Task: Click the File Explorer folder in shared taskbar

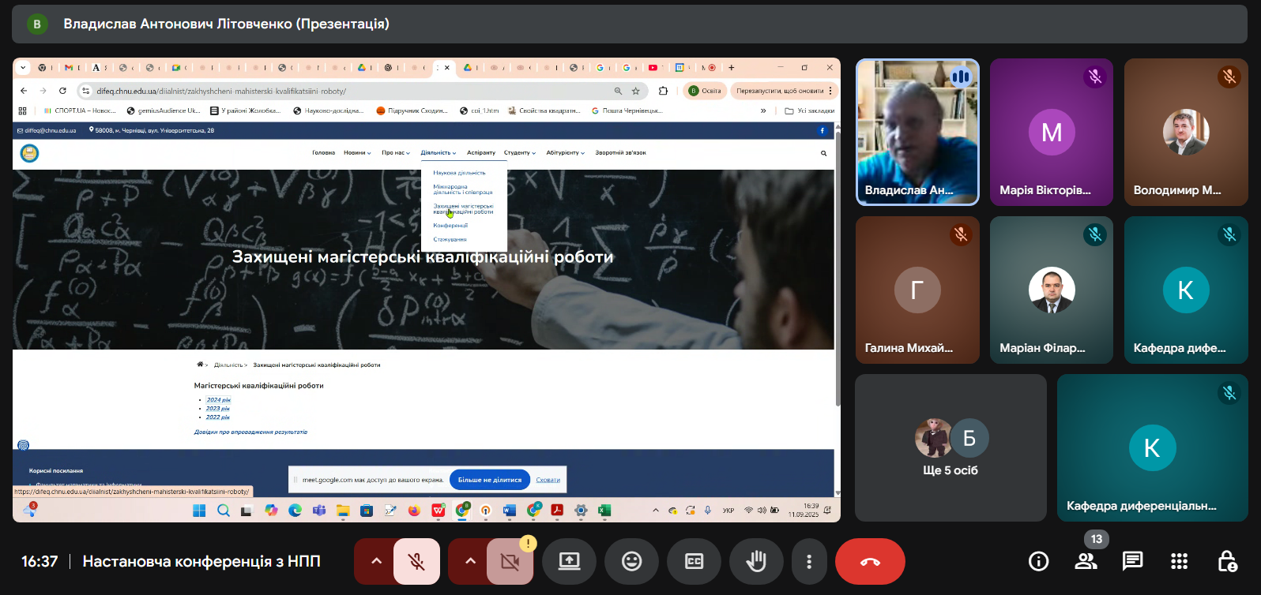Action: point(343,511)
